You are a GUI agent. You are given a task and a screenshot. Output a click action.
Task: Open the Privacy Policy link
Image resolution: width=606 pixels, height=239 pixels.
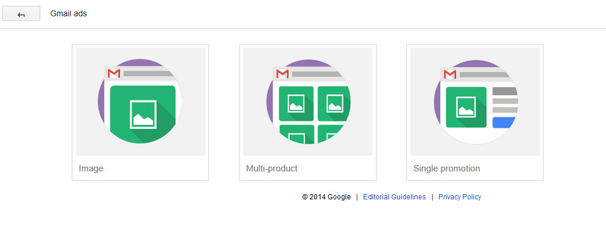tap(459, 197)
